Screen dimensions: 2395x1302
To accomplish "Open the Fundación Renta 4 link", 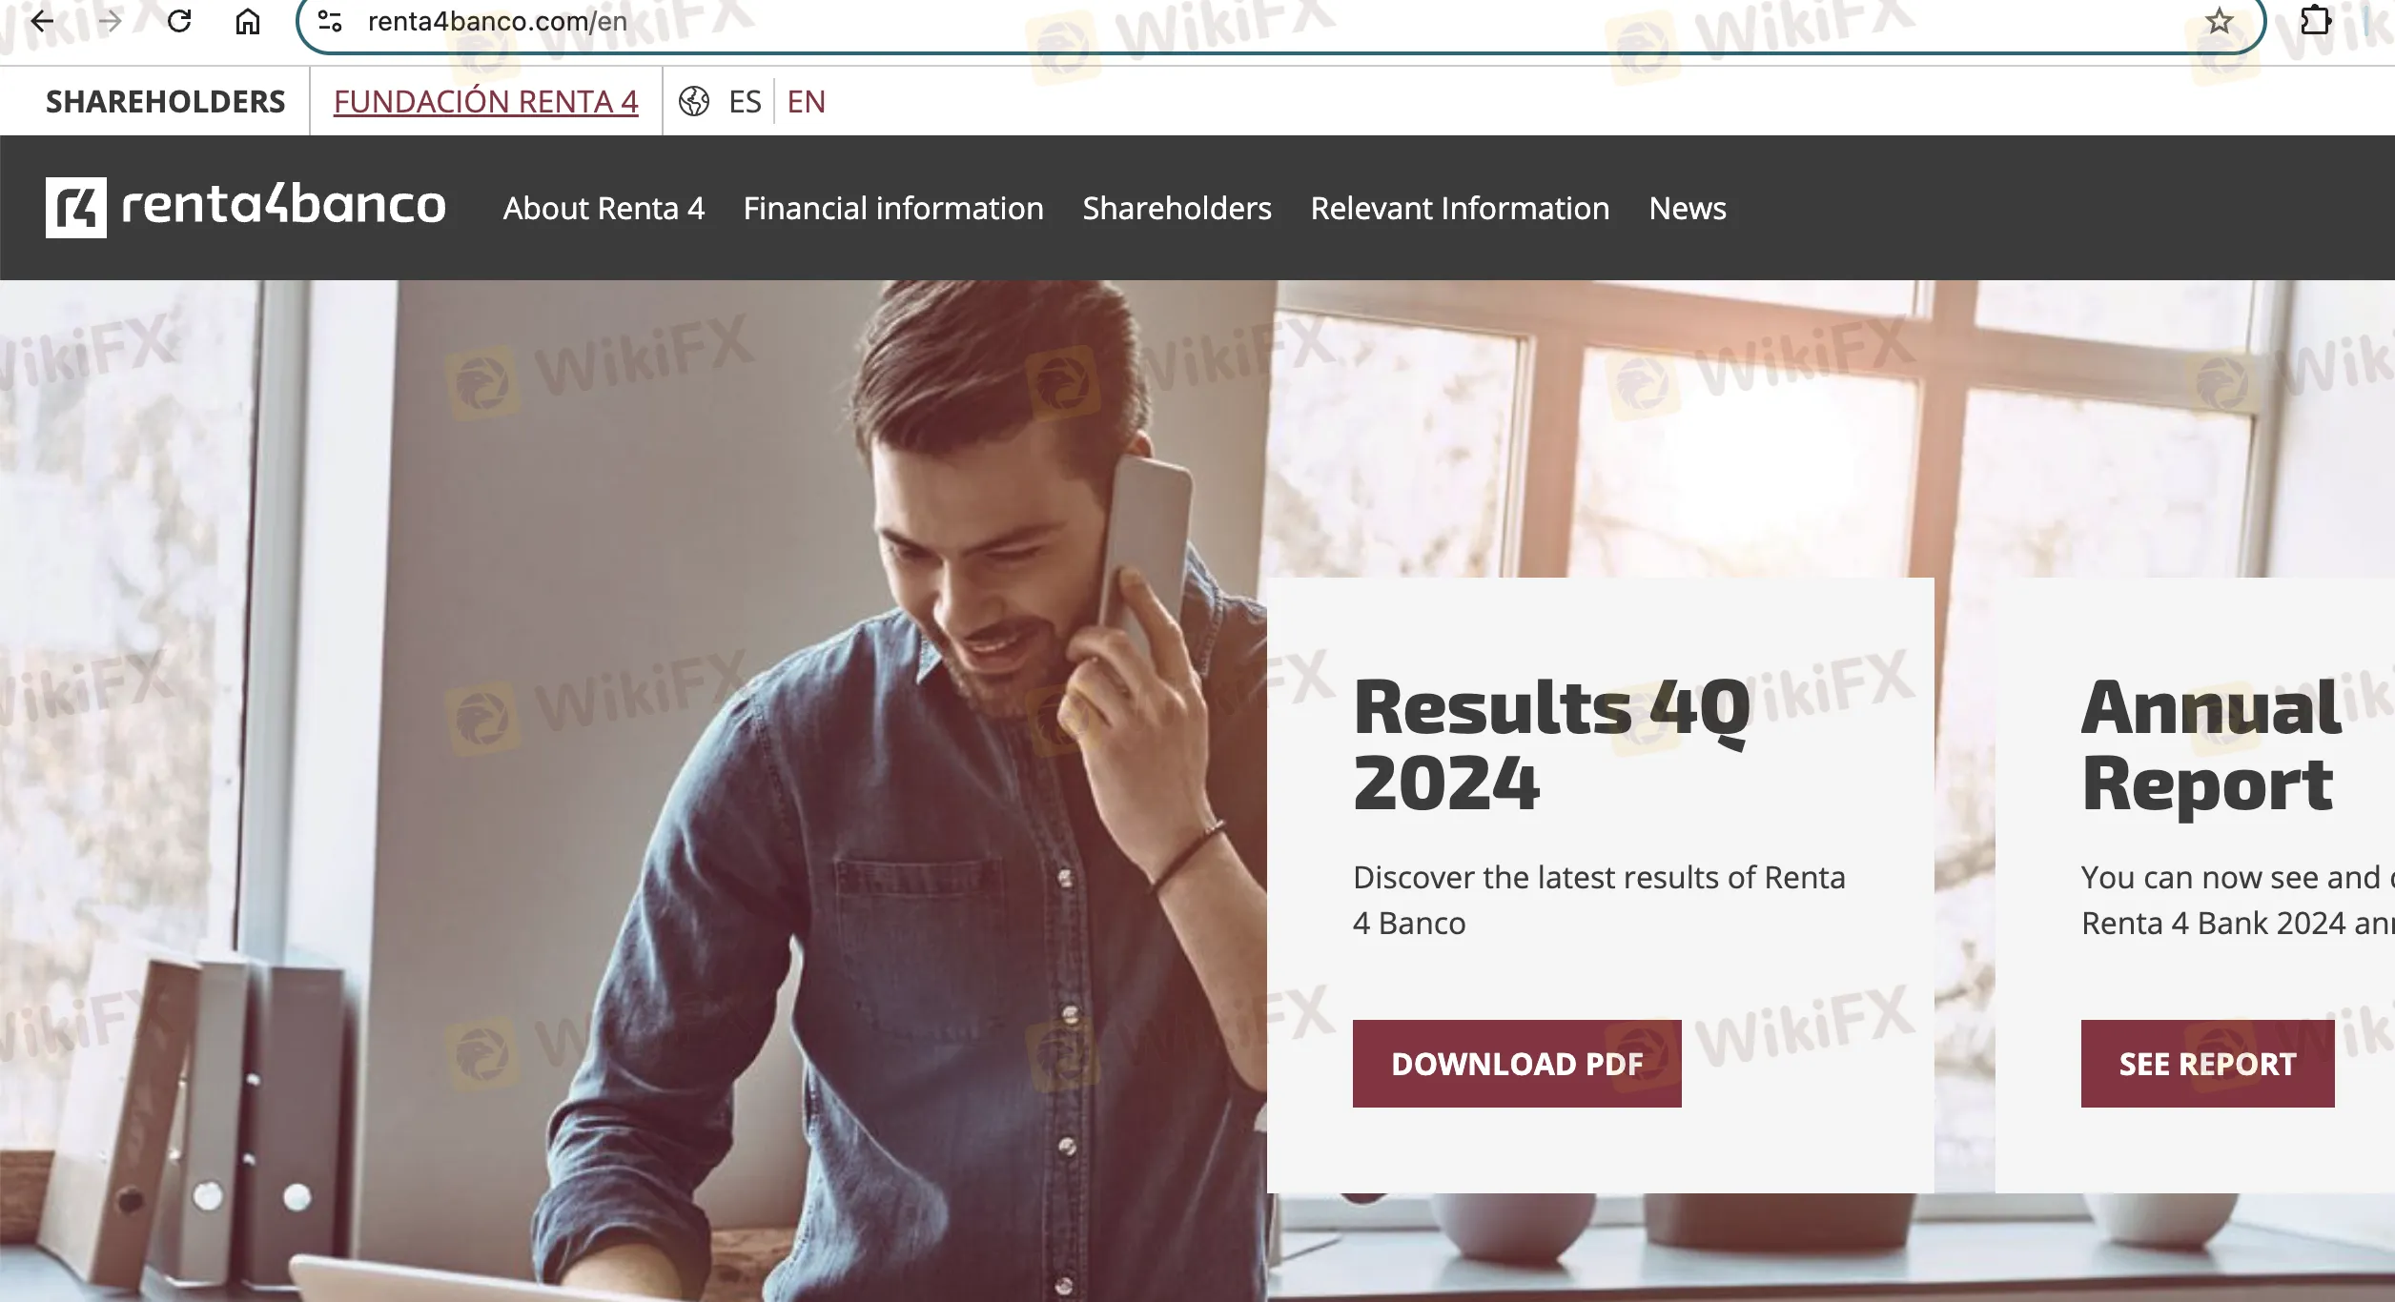I will tap(486, 101).
